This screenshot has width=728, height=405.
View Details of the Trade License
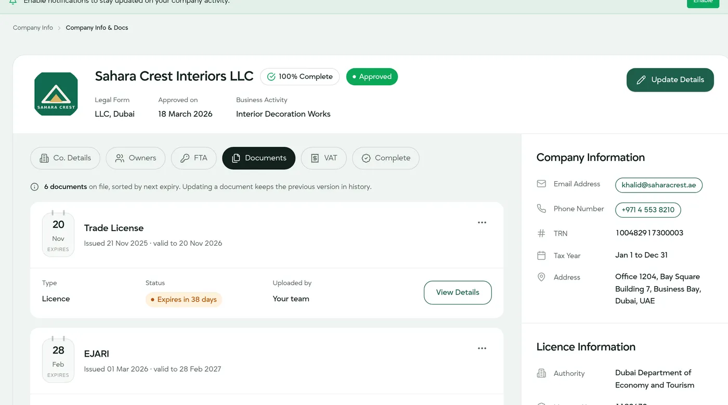[x=458, y=293]
